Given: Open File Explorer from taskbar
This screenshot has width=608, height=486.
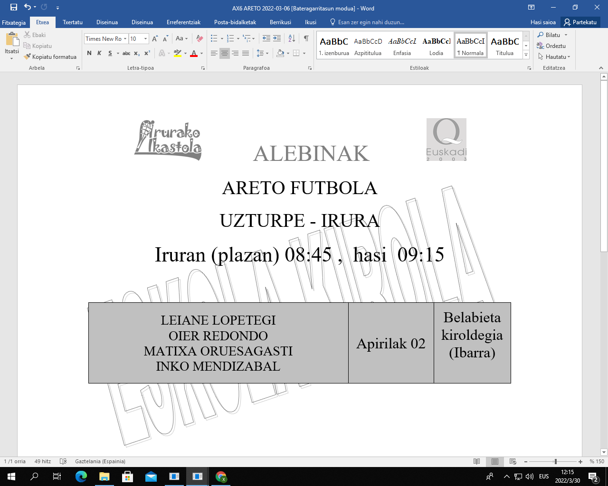Looking at the screenshot, I should [104, 477].
